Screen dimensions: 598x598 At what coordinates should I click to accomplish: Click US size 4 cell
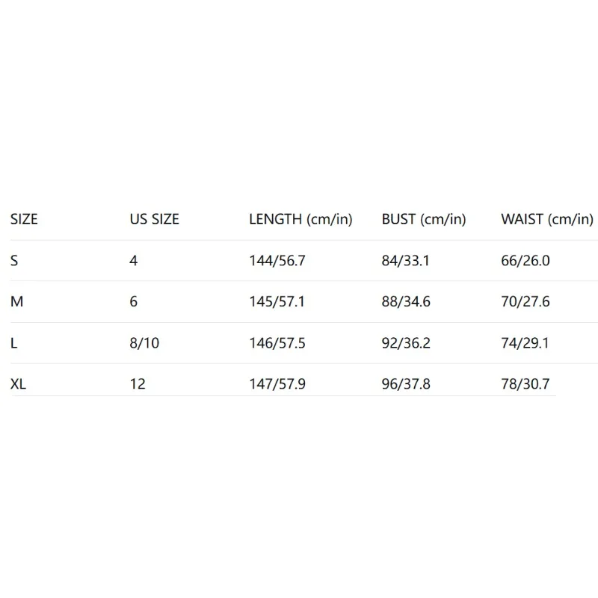pyautogui.click(x=134, y=261)
